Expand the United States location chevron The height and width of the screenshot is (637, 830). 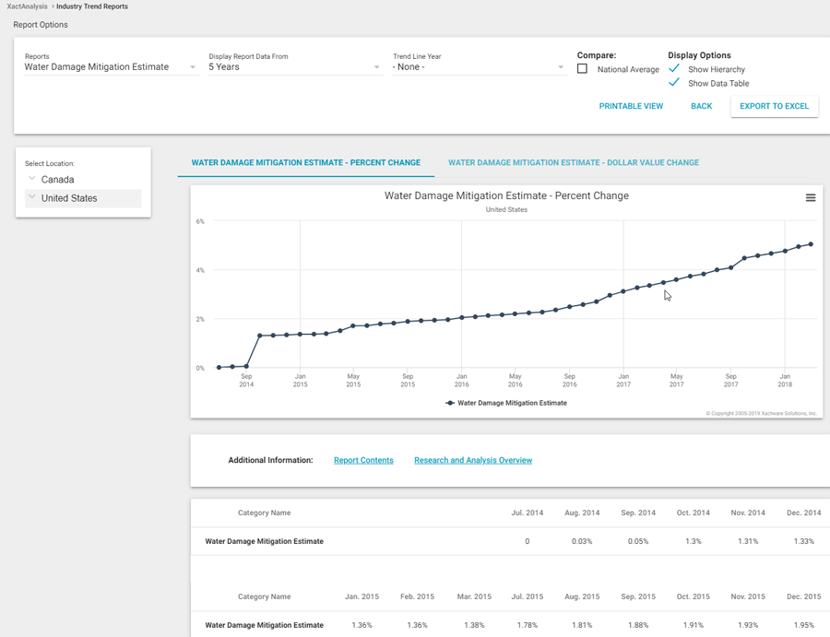(32, 197)
